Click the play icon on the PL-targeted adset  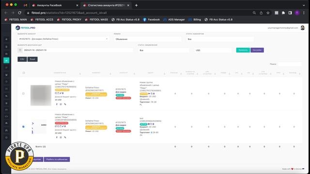tap(149, 93)
